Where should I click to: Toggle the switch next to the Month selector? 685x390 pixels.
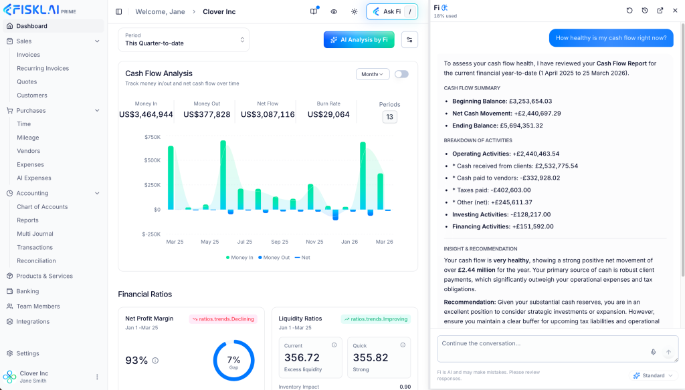[x=401, y=72]
